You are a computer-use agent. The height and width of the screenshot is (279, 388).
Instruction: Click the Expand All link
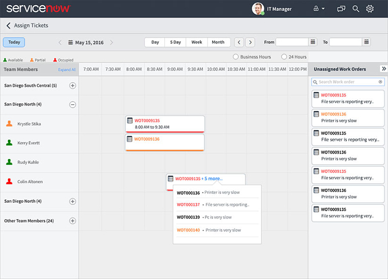tap(67, 70)
